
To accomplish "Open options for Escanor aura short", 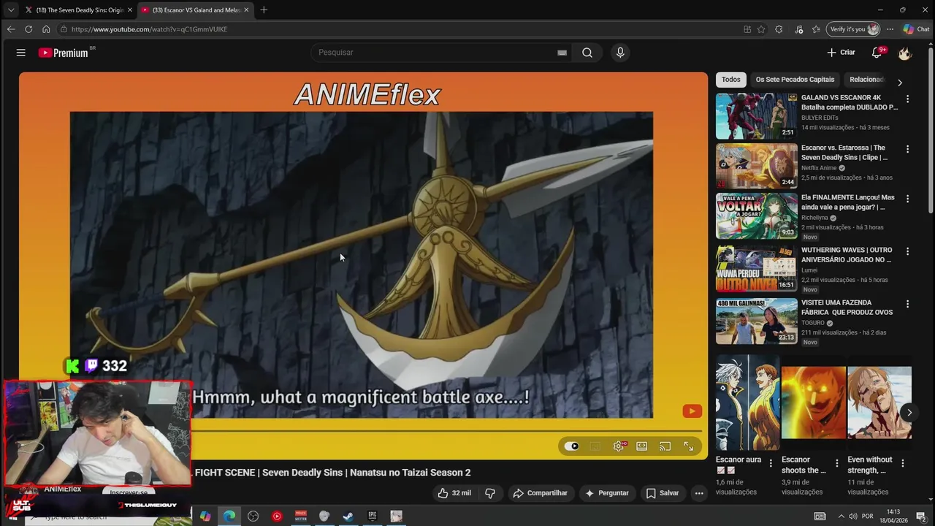I will tap(771, 463).
